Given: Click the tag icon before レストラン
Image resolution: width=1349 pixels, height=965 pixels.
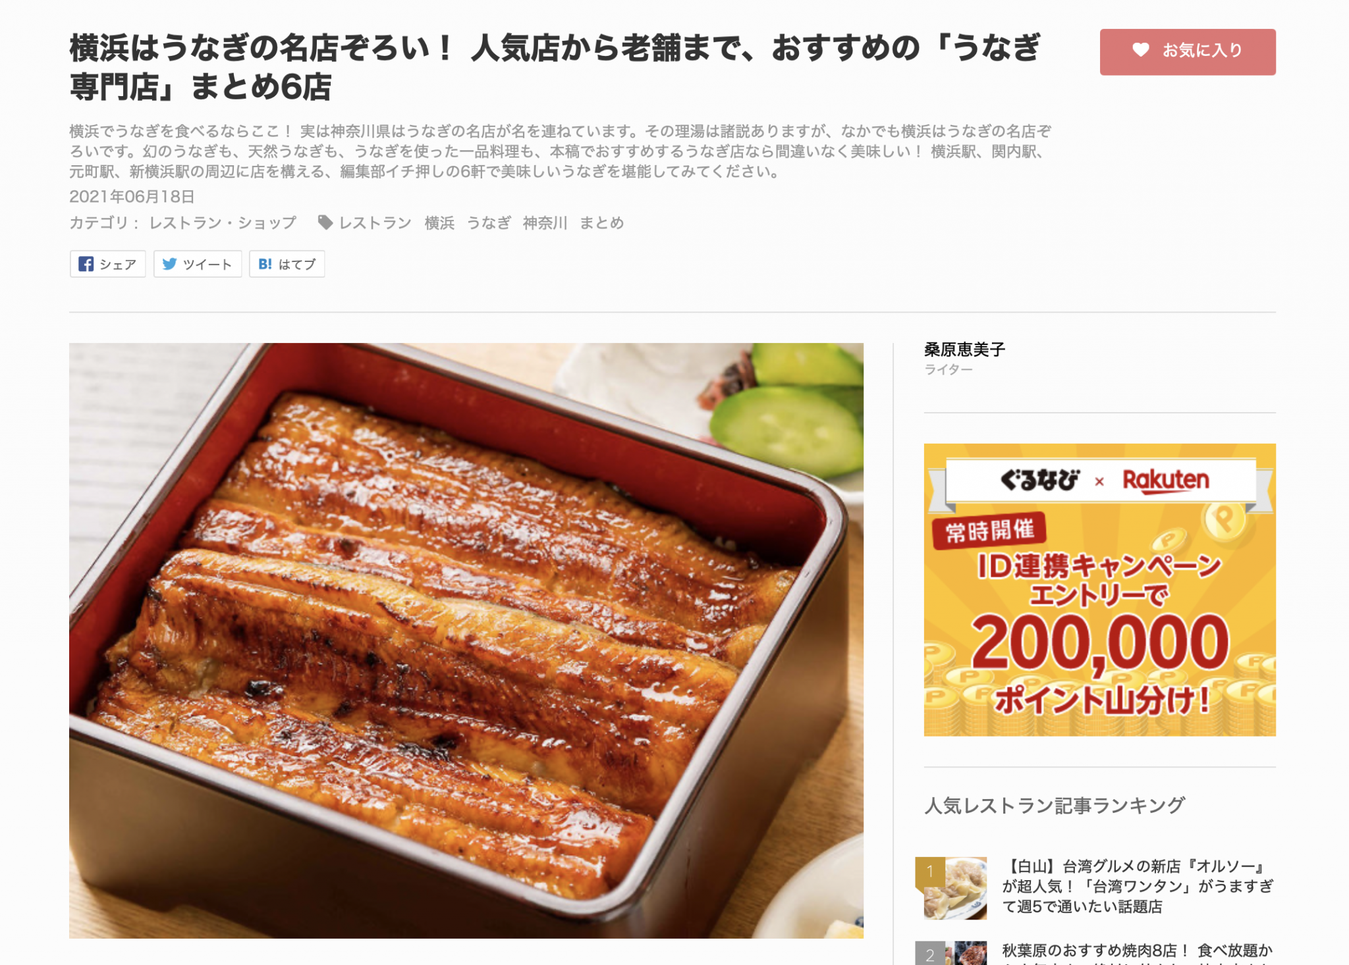Looking at the screenshot, I should coord(325,222).
